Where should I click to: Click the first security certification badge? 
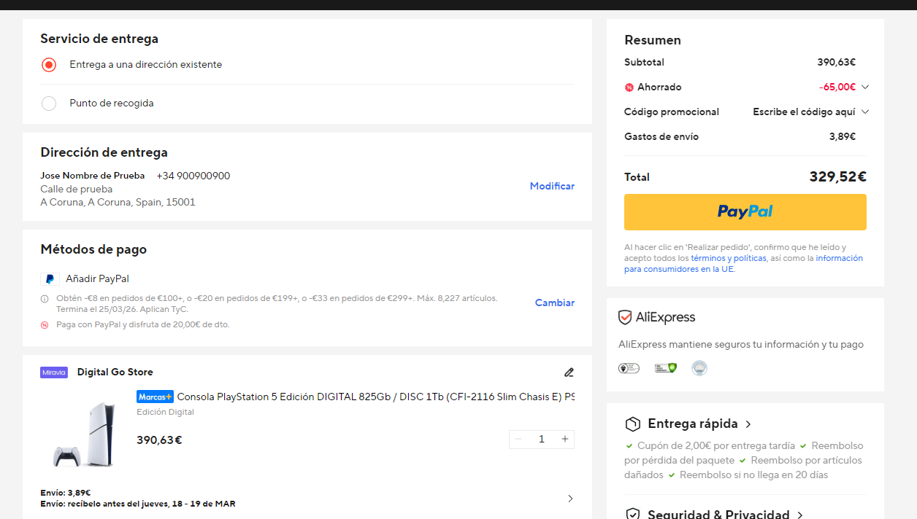click(629, 368)
